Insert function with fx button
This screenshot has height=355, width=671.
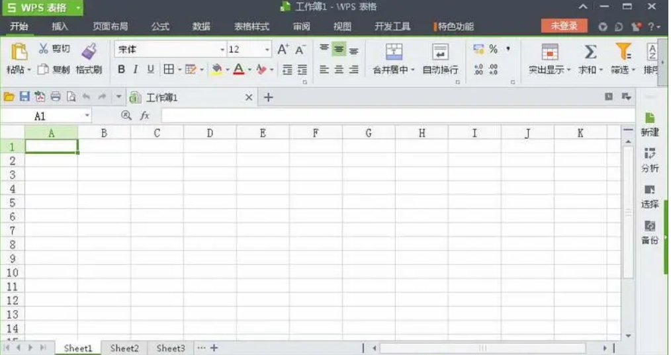145,115
